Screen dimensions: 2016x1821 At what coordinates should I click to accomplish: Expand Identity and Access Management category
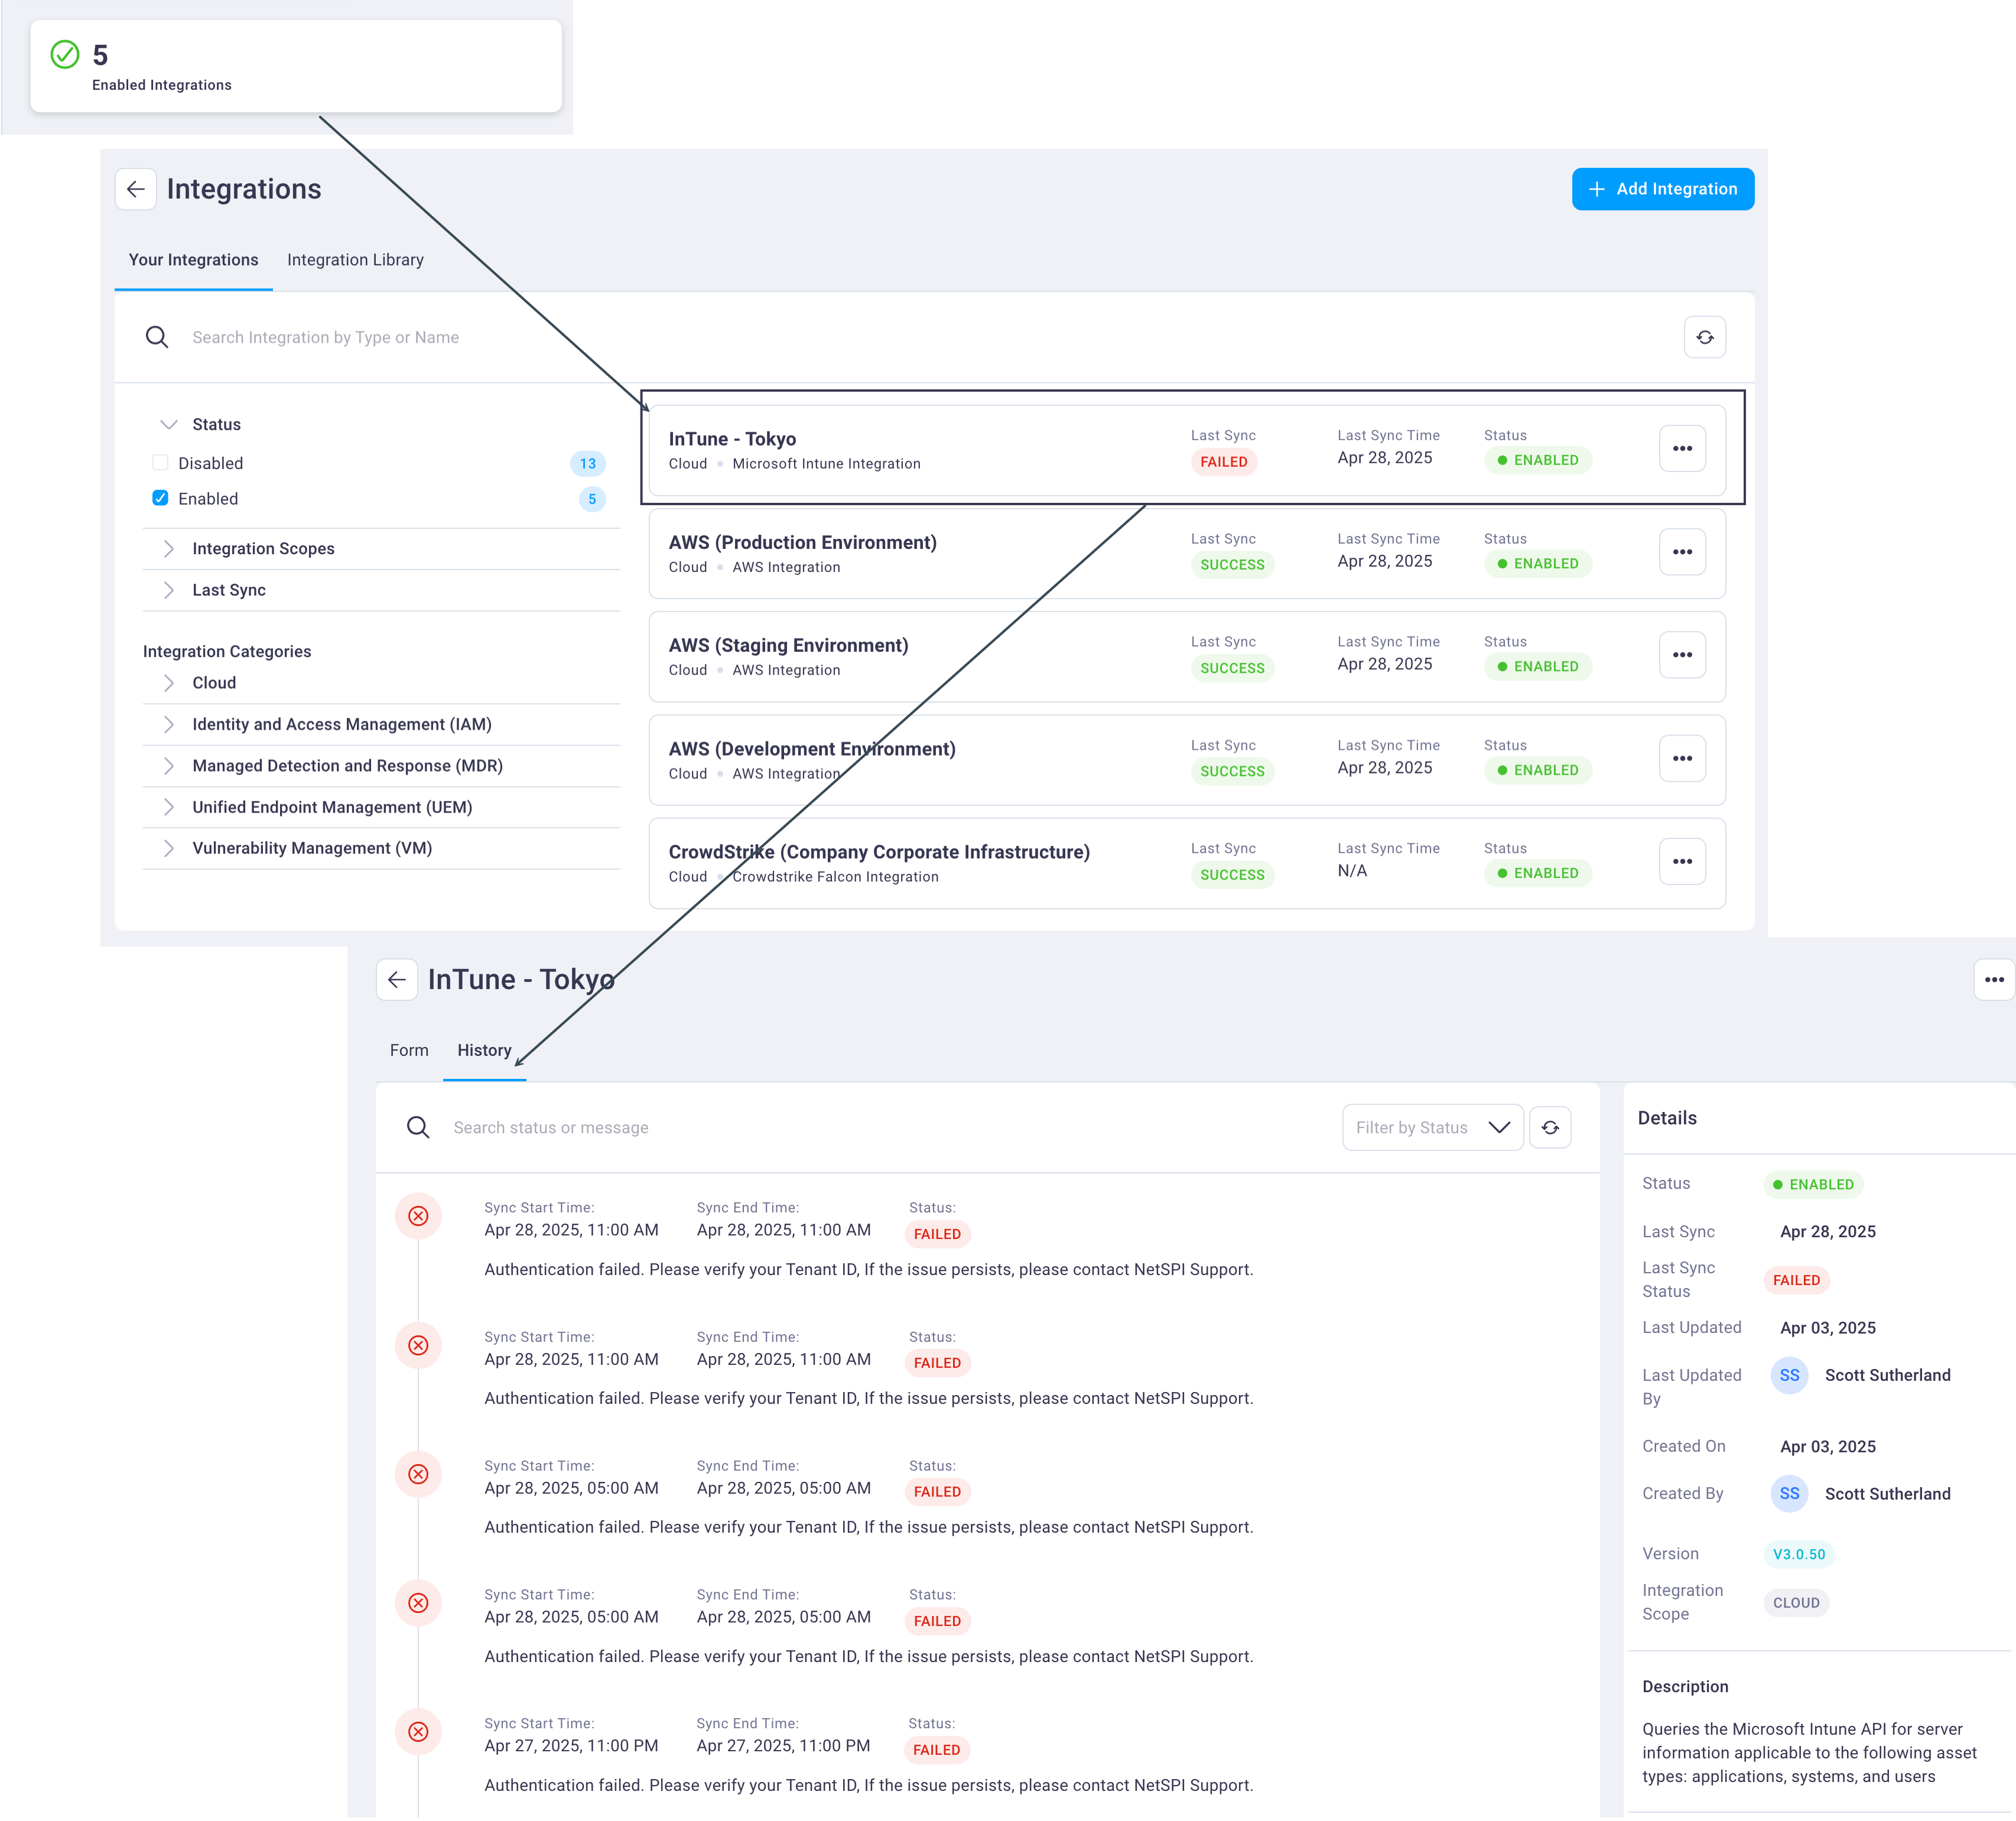click(x=169, y=724)
